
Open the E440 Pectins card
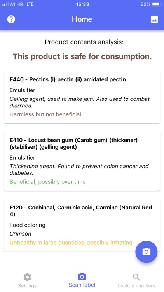point(82,97)
